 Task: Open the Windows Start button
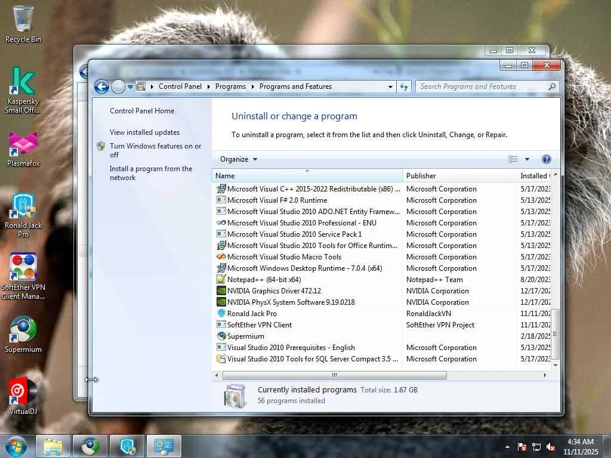[16, 446]
